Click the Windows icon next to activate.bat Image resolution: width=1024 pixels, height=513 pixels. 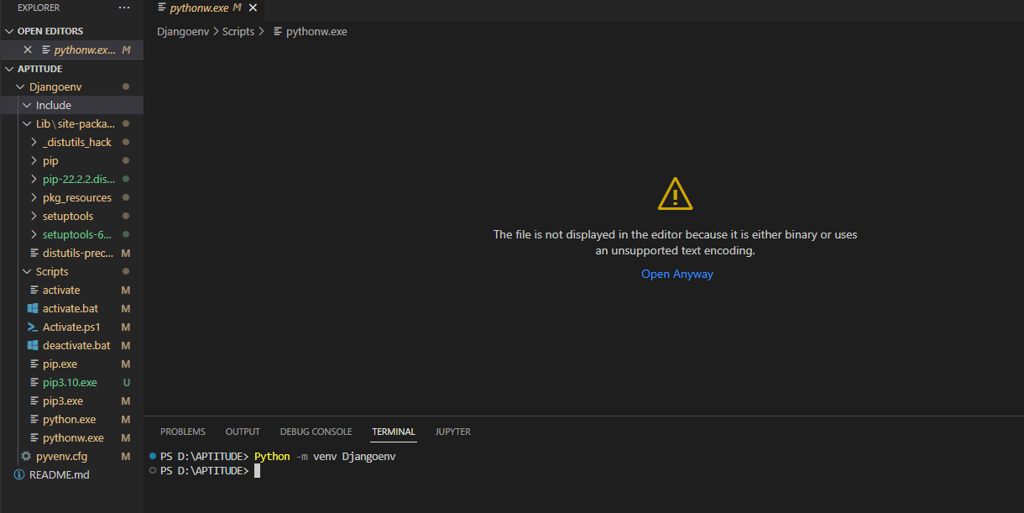pos(33,308)
